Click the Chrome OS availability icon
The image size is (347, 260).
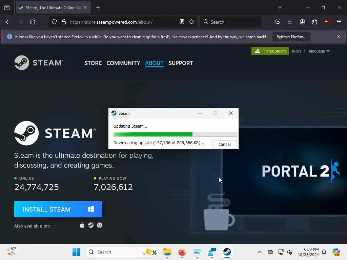pos(100,225)
